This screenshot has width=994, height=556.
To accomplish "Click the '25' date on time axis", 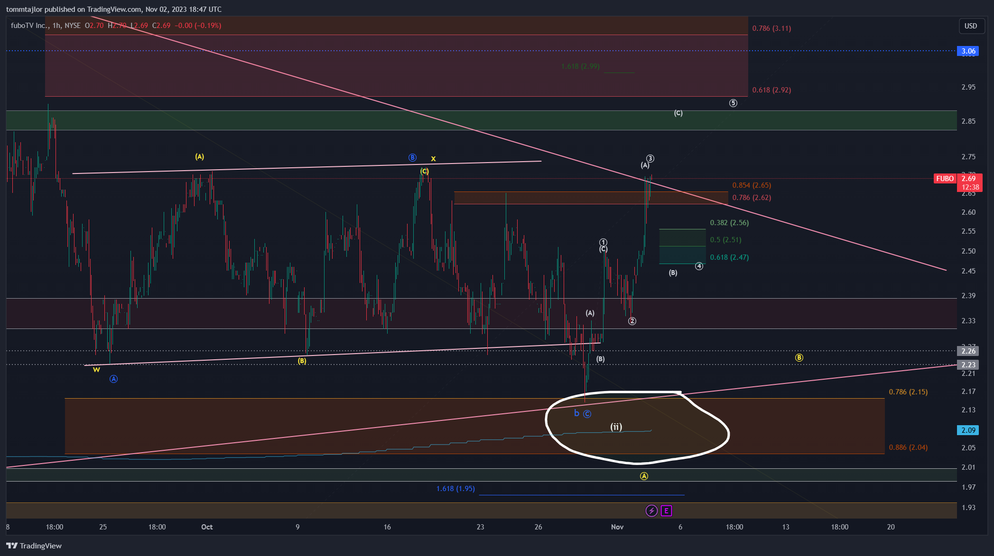I will [x=103, y=527].
